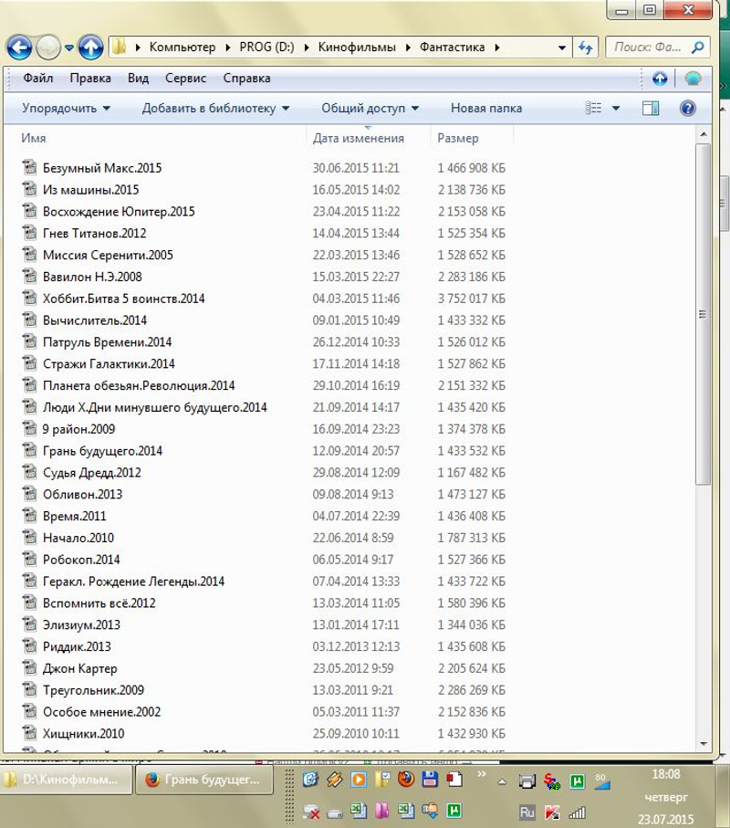Image resolution: width=730 pixels, height=828 pixels.
Task: Select file Хоббит.Битва 5 воинств.2014
Action: pyautogui.click(x=123, y=299)
